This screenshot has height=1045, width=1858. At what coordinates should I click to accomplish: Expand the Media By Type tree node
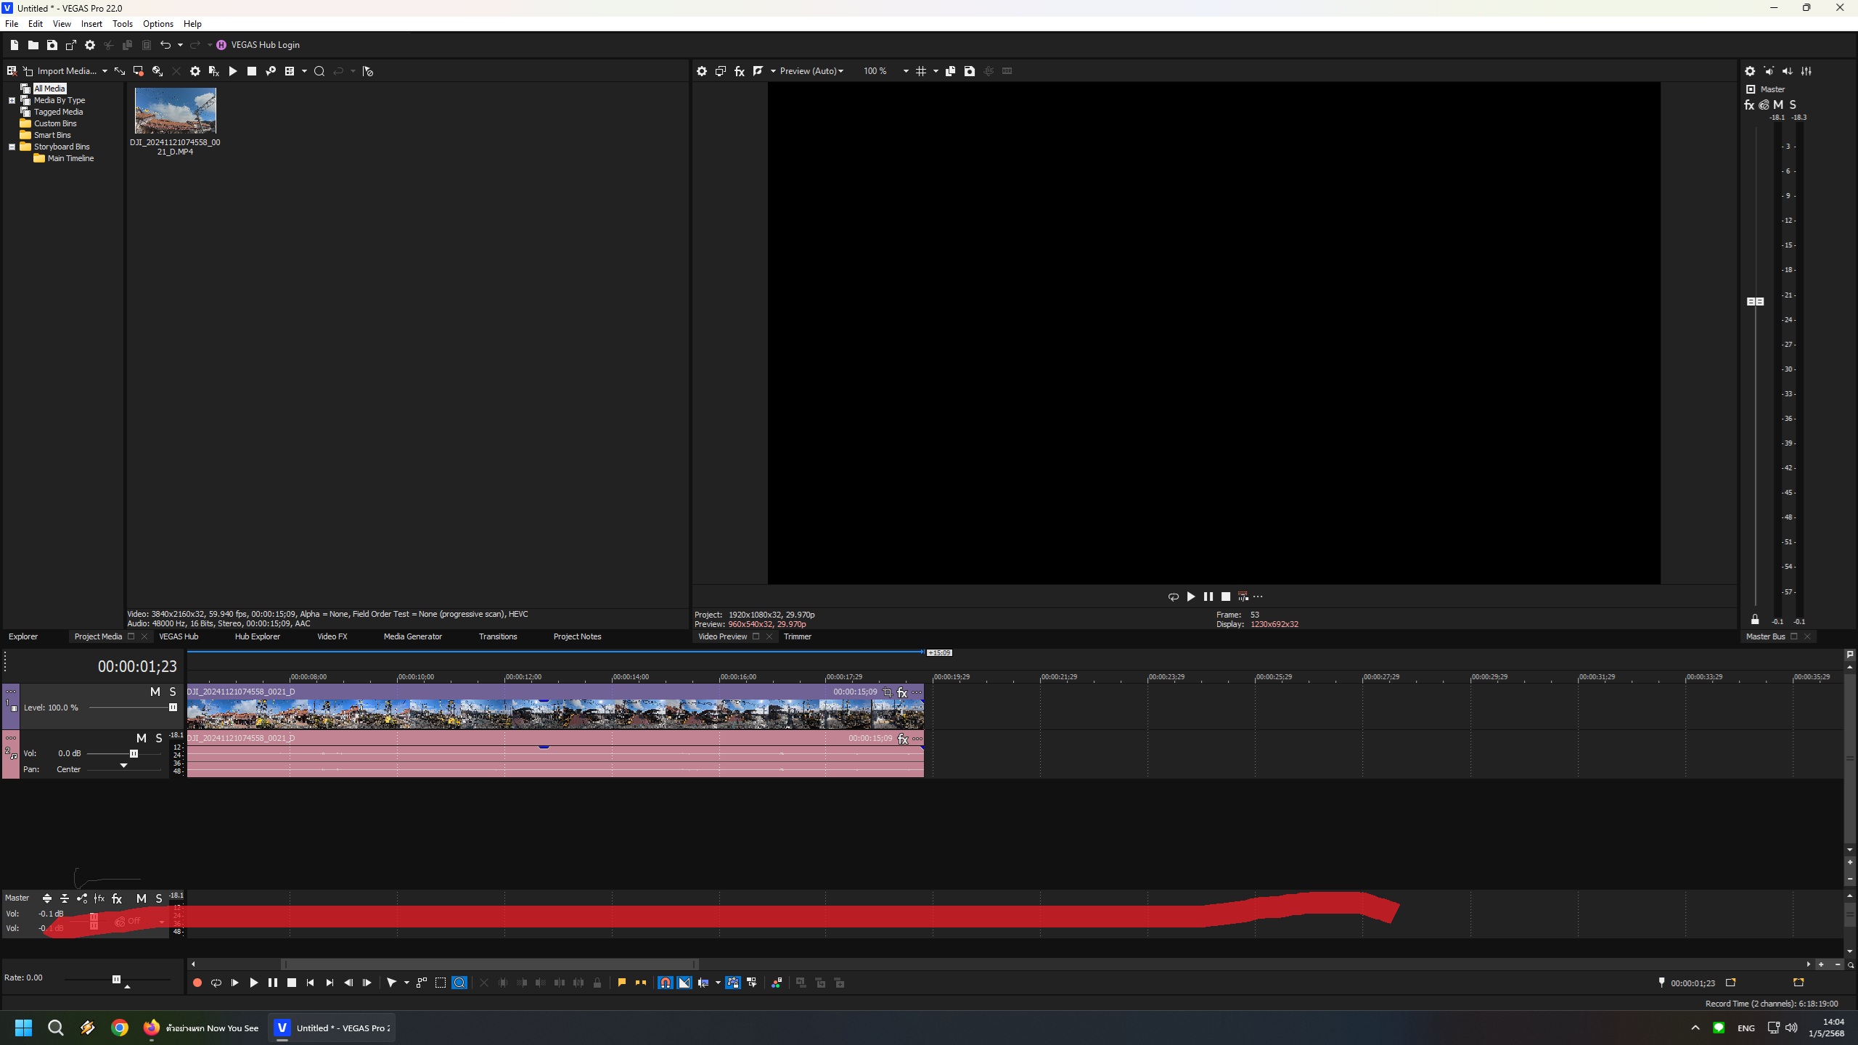point(12,100)
